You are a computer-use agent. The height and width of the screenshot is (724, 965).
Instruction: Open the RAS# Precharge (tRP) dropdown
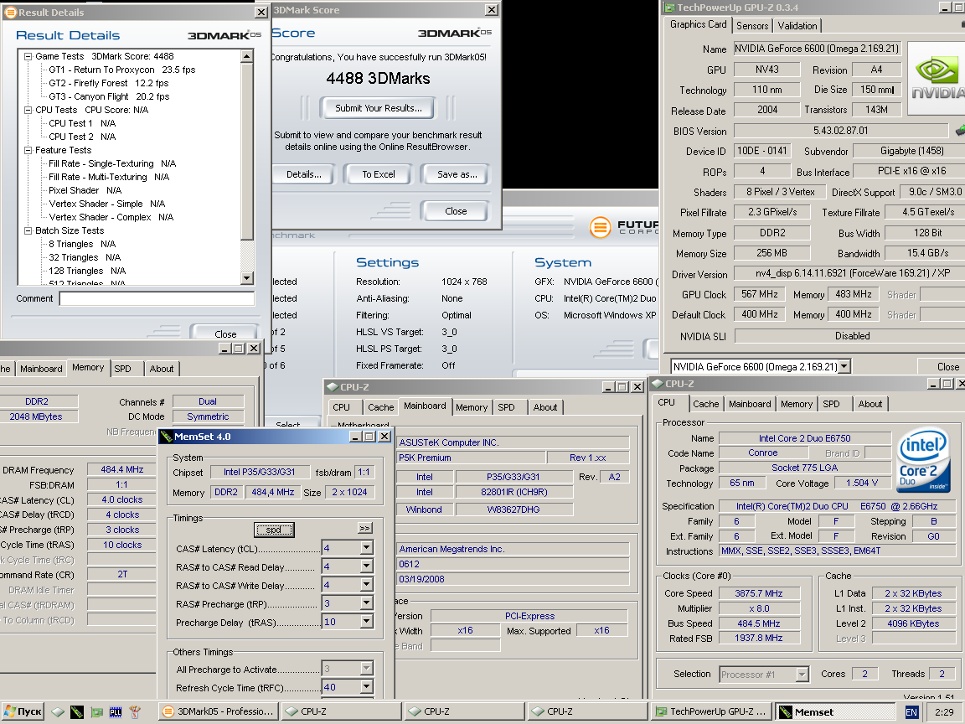(366, 602)
